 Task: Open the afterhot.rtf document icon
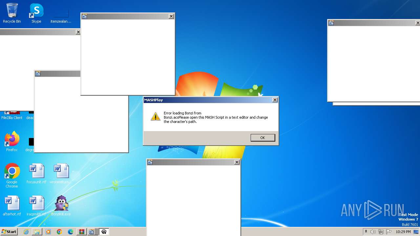click(x=12, y=206)
